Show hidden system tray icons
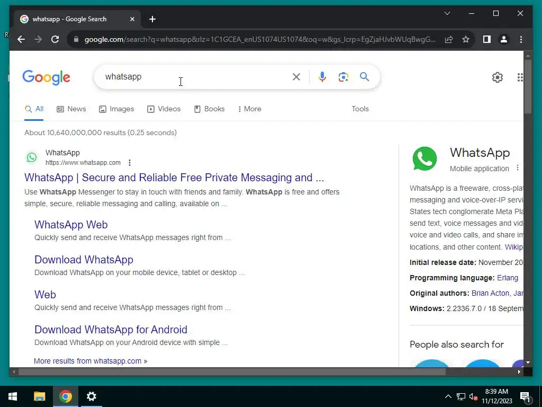Screen dimensions: 542x407 pyautogui.click(x=448, y=396)
